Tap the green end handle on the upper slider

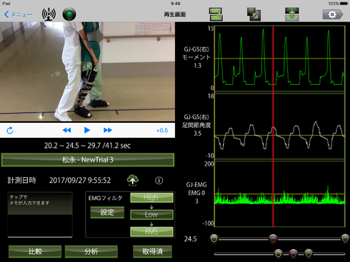coord(345,238)
